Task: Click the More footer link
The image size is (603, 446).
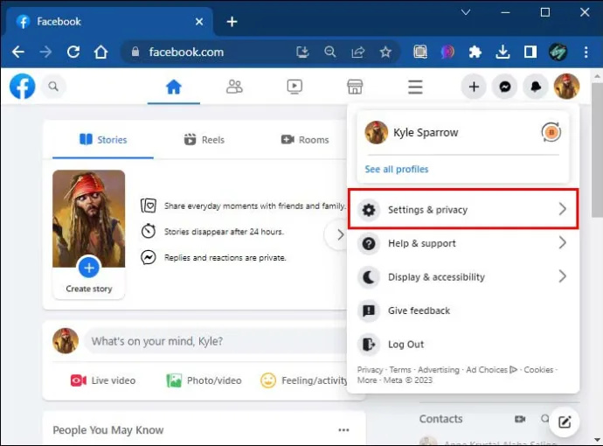Action: pyautogui.click(x=367, y=380)
